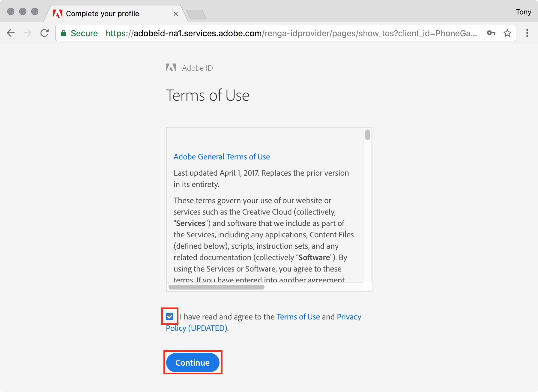The image size is (538, 392).
Task: Bookmark page with the star icon
Action: point(507,33)
